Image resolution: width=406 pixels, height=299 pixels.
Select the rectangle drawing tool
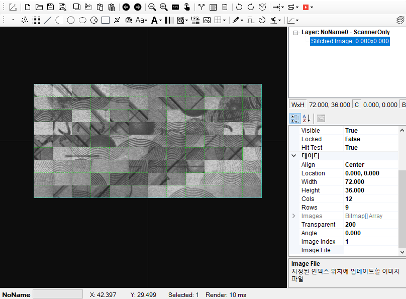[106, 20]
